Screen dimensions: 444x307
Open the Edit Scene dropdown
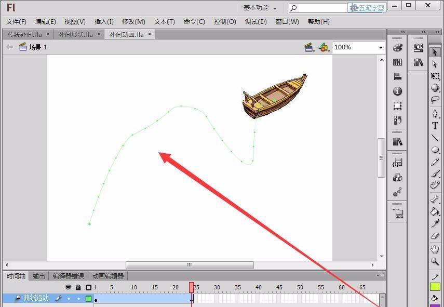310,47
